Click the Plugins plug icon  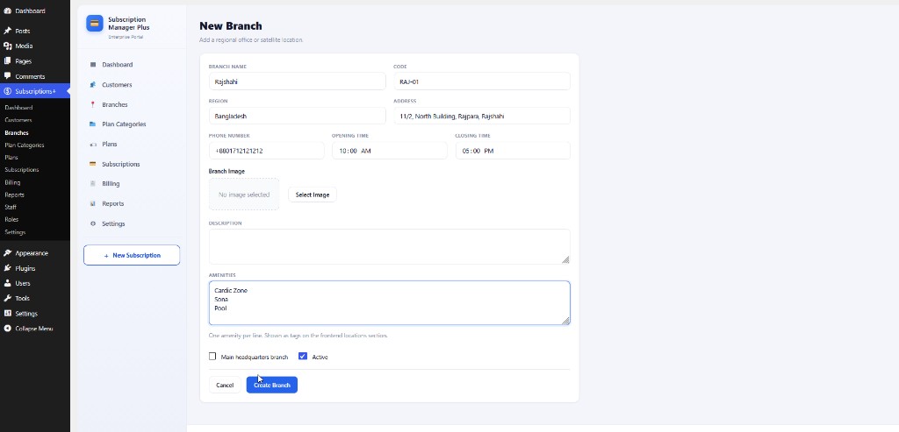click(7, 268)
